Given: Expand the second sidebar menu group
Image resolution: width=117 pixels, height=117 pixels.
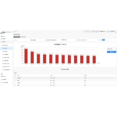Looking at the screenshot, I should click(6, 42).
